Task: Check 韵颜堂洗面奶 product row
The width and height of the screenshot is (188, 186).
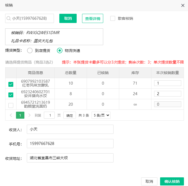Action: [11, 105]
